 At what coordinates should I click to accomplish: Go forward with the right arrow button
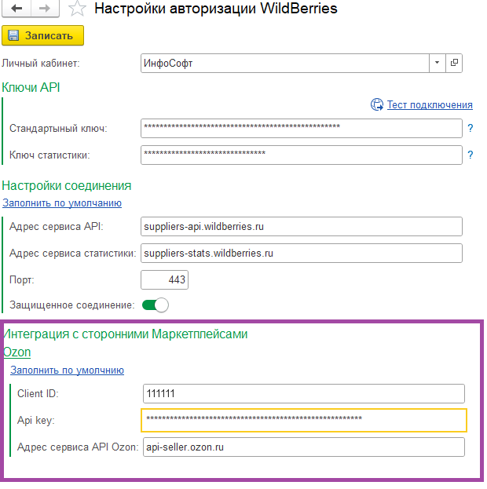point(45,8)
